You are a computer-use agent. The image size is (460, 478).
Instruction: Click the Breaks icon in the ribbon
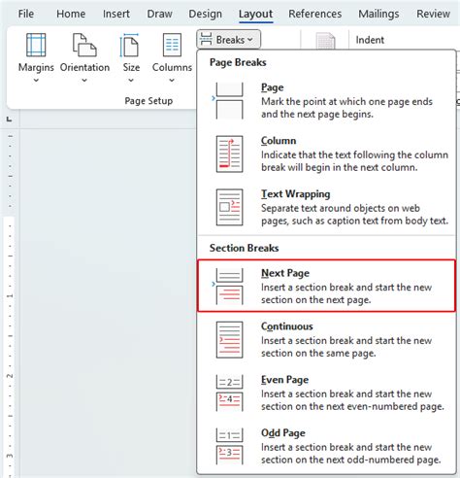(206, 39)
